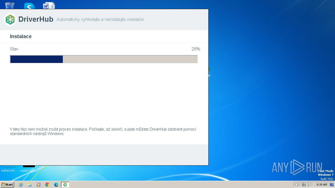Click the DriverHub title text

click(x=36, y=19)
